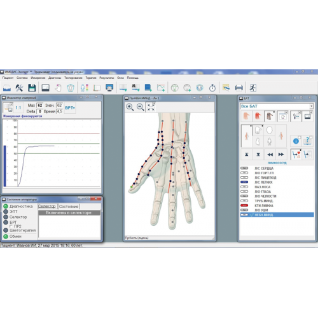Toggle the ПР2 checkbox
The height and width of the screenshot is (318, 318).
pos(11,226)
